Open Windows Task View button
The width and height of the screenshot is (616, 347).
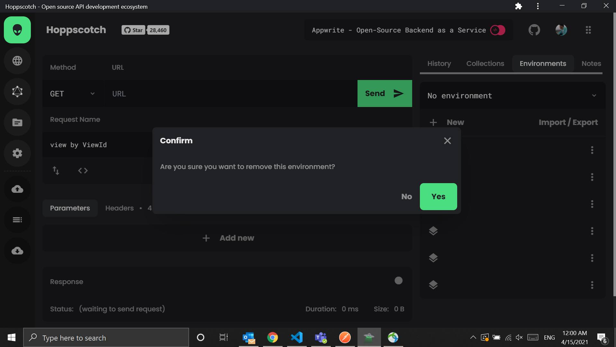224,337
